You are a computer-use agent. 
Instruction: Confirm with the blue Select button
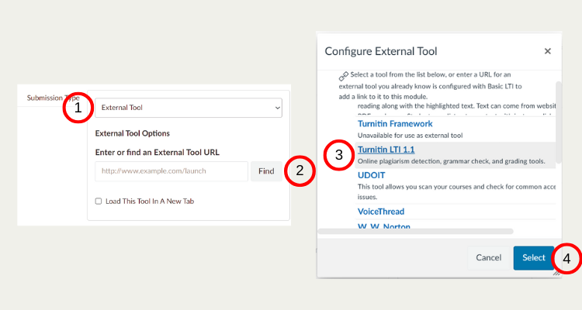533,257
